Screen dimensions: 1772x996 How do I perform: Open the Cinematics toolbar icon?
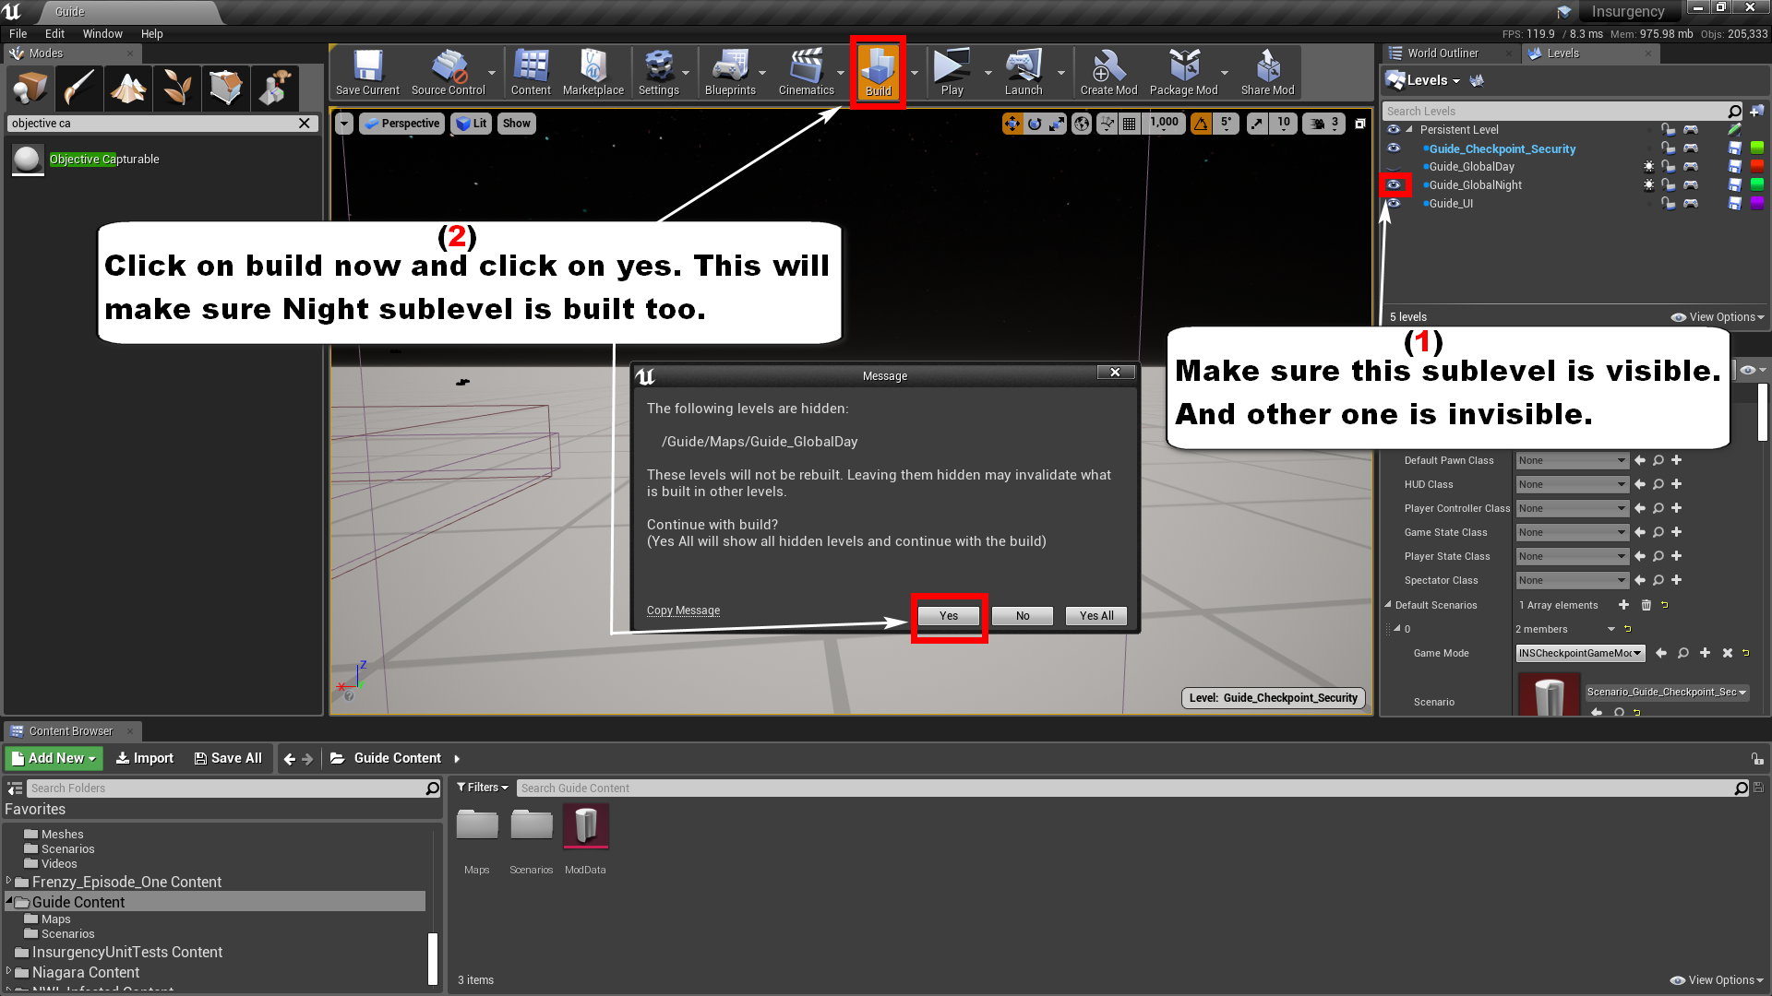[x=807, y=72]
